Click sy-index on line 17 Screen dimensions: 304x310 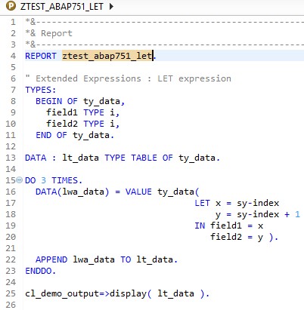point(258,203)
